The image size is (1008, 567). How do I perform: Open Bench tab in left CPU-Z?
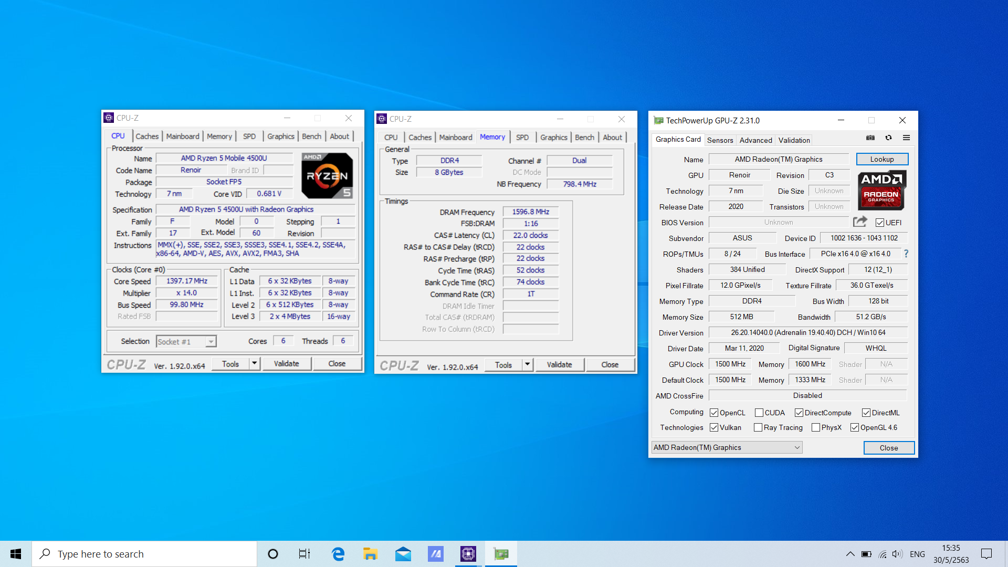point(311,136)
